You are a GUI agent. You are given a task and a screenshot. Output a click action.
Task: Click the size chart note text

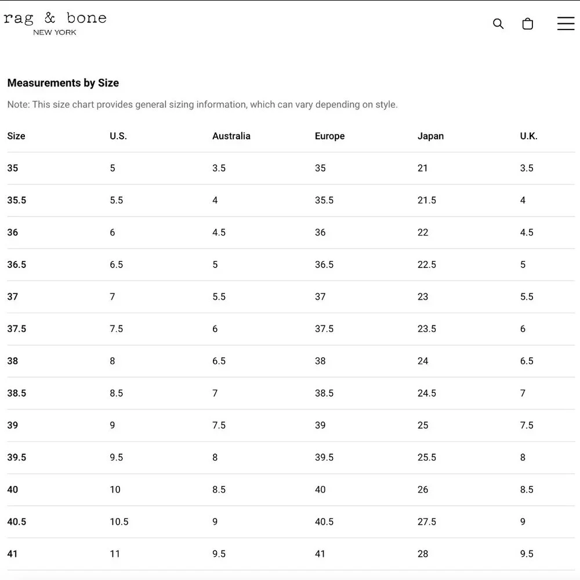(202, 105)
